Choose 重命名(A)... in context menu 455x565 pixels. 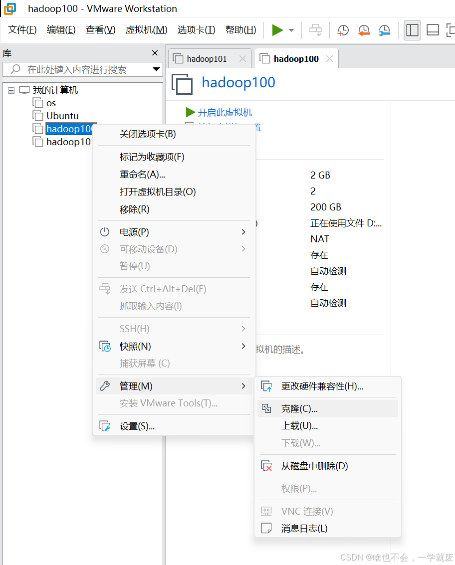tap(174, 175)
